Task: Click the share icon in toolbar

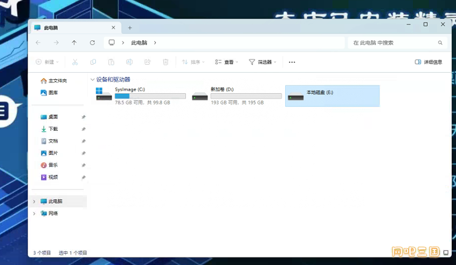Action: tap(148, 62)
